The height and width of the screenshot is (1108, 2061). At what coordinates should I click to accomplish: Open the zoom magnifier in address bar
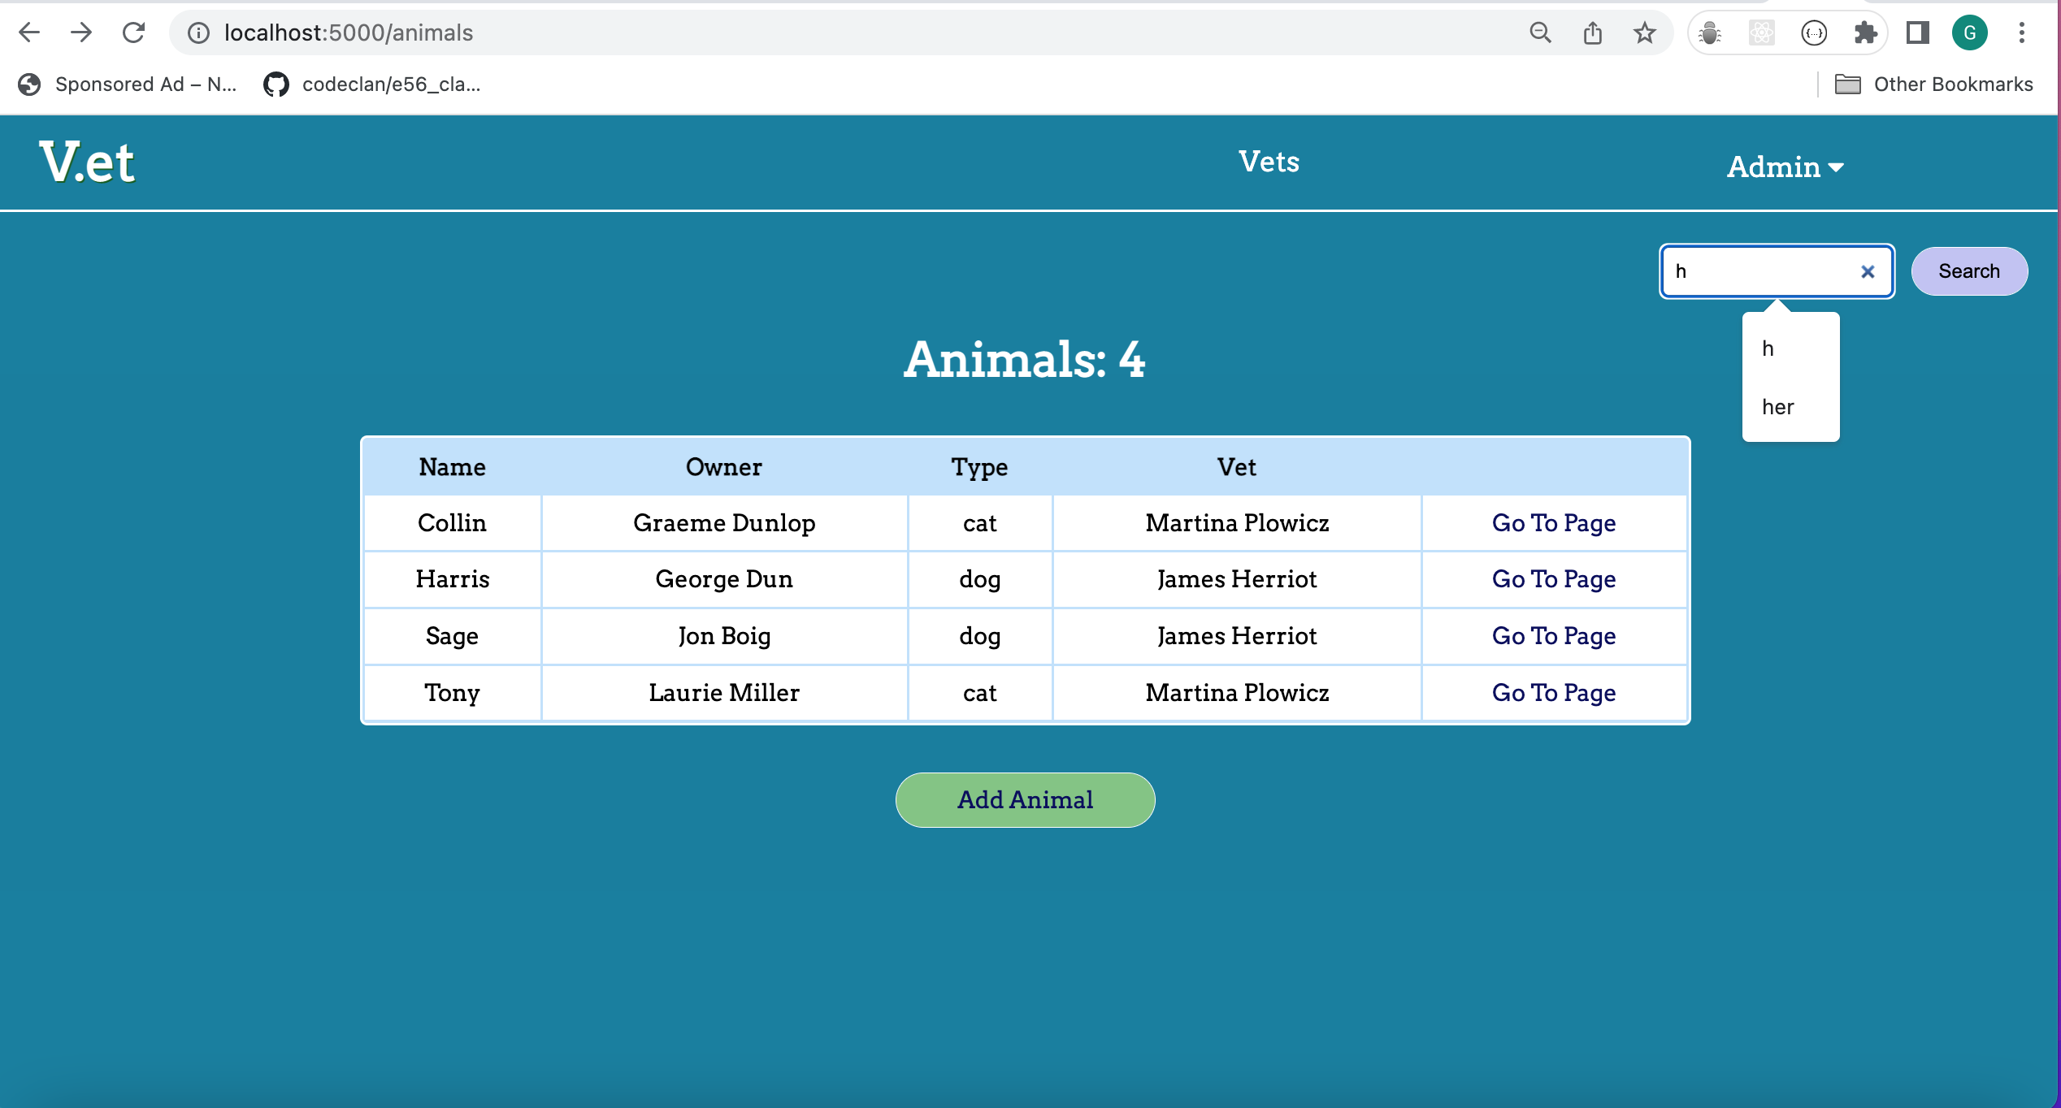pos(1540,32)
